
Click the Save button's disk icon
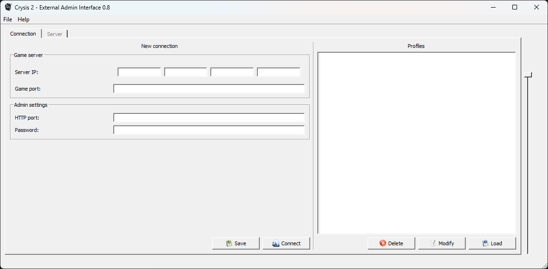pos(229,243)
